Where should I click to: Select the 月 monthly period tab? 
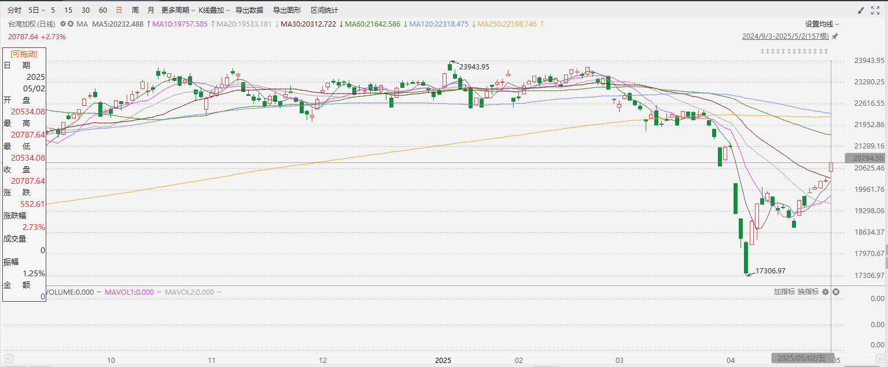150,10
